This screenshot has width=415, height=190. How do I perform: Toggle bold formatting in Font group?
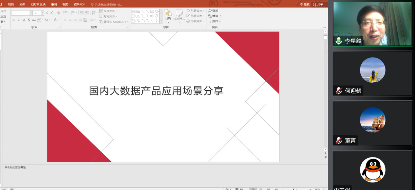click(x=14, y=20)
